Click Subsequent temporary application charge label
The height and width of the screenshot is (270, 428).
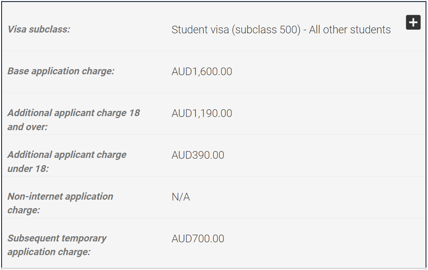click(x=57, y=245)
